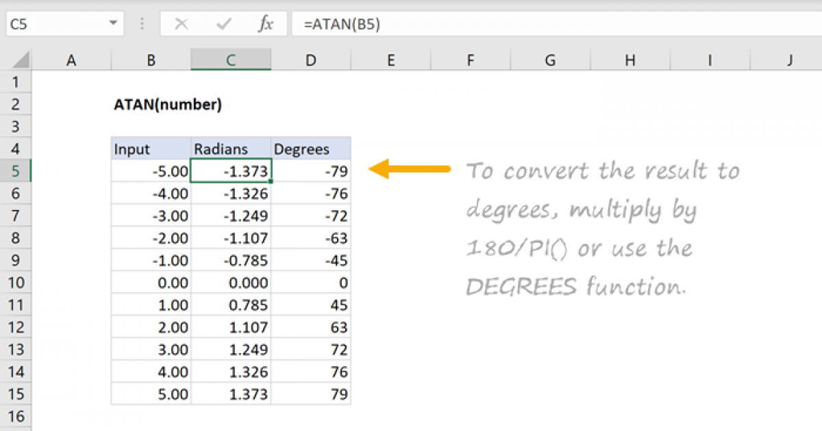Select the Degrees cell in row 10

pyautogui.click(x=311, y=283)
